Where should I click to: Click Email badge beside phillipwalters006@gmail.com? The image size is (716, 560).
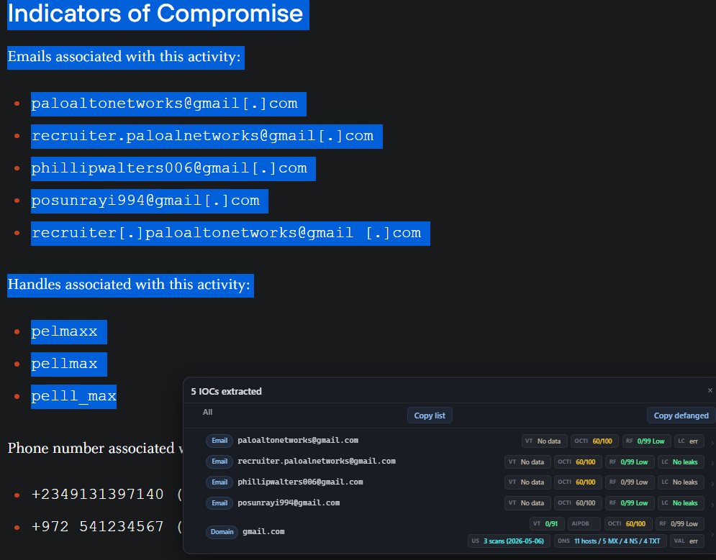coord(219,482)
